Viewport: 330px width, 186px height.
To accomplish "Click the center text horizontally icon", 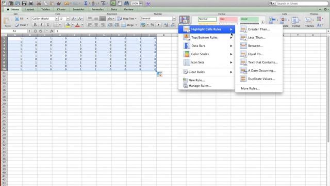I will (96, 25).
